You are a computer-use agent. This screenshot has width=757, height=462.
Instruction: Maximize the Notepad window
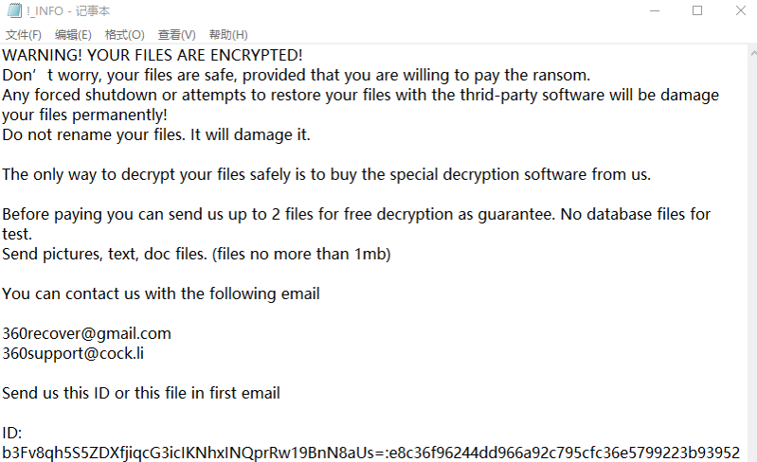point(697,10)
